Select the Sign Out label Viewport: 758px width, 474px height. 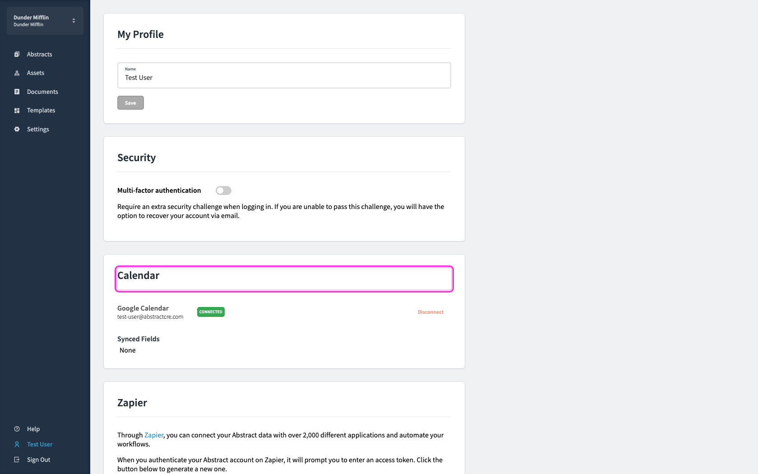[x=38, y=460]
